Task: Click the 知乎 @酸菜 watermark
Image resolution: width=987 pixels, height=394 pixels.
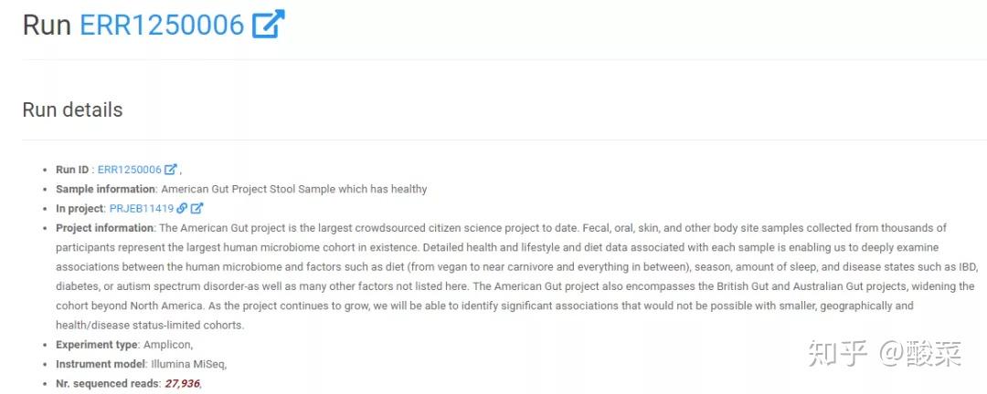Action: tap(884, 354)
